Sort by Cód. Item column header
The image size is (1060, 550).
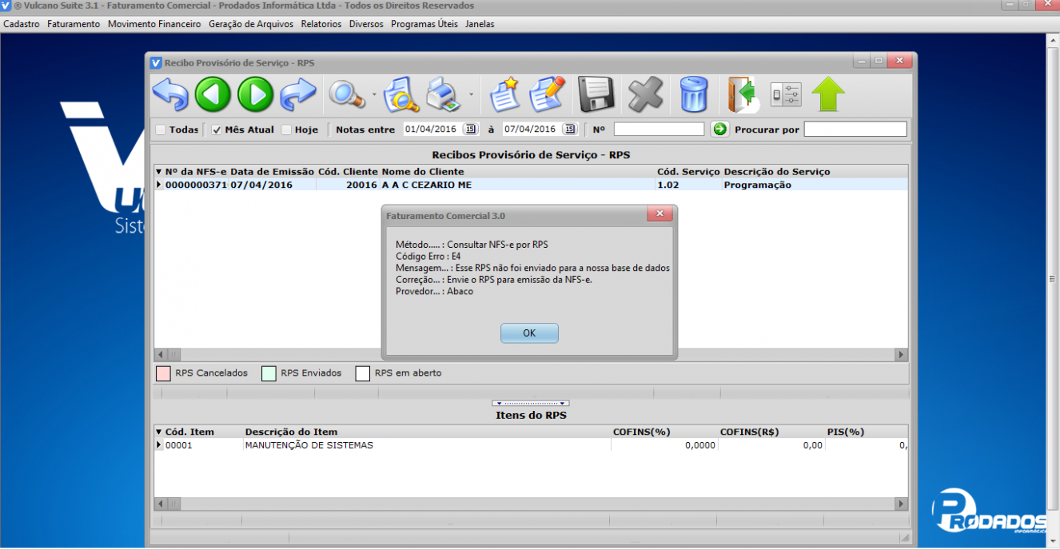pyautogui.click(x=189, y=432)
